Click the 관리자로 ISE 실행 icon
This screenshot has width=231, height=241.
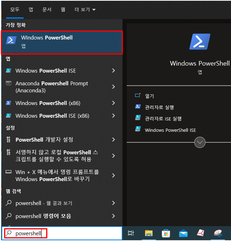pyautogui.click(x=138, y=118)
